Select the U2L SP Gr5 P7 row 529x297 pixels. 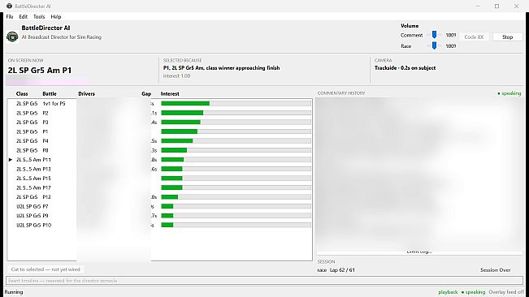[x=159, y=206]
